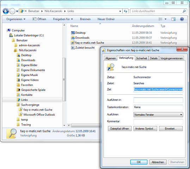Click the Links durchsuchen search box
190x169 pixels.
pyautogui.click(x=159, y=11)
